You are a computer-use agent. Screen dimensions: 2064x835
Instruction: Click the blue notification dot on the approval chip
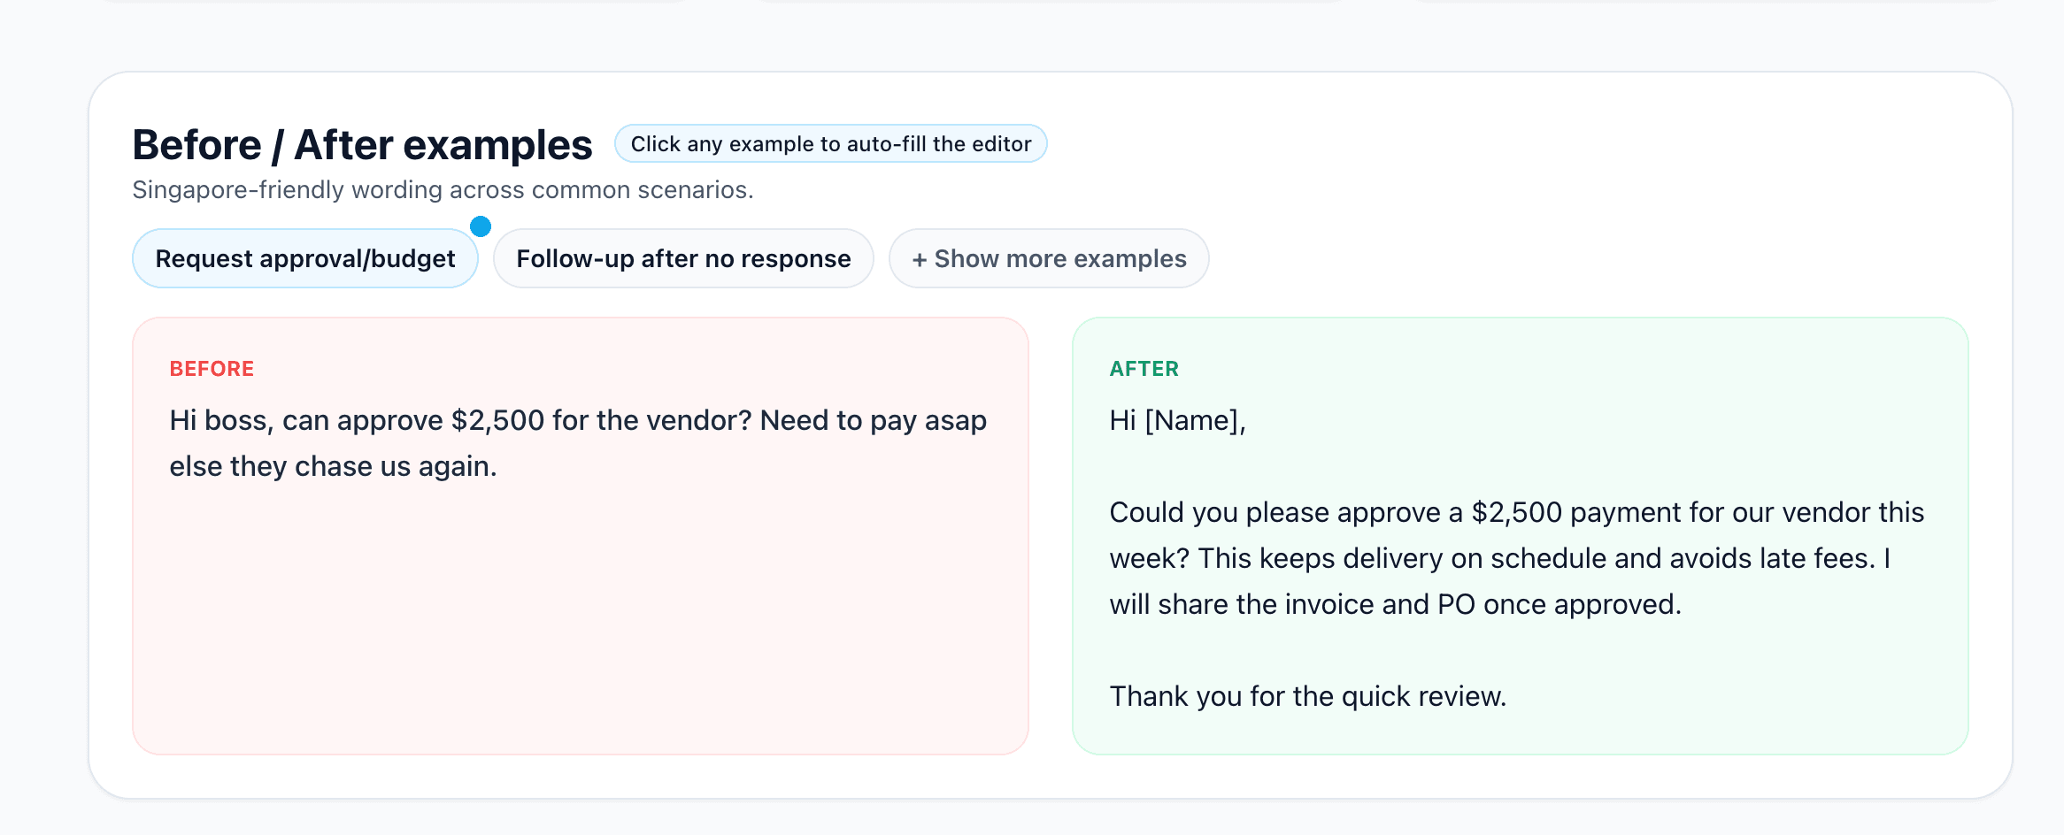point(481,226)
